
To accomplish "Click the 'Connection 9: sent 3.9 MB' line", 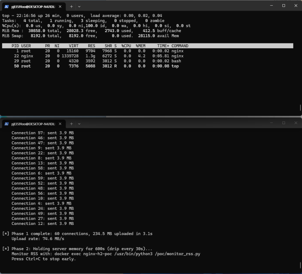I will pos(42,148).
